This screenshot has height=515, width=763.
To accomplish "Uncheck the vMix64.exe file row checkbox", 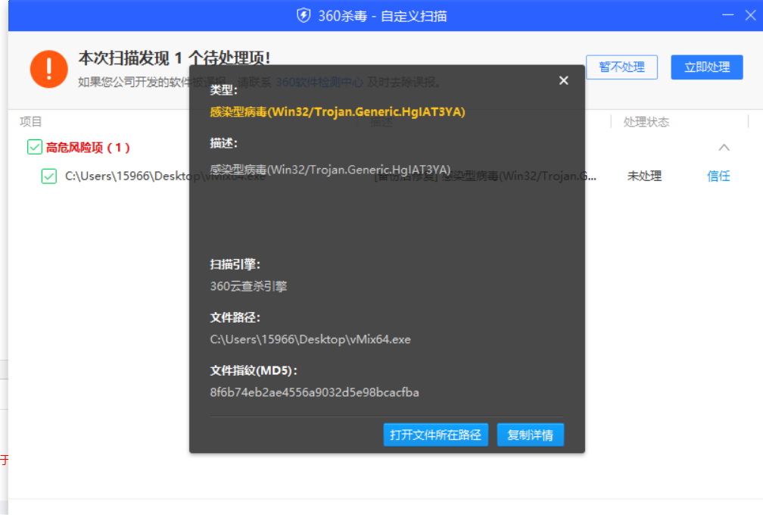I will click(48, 176).
